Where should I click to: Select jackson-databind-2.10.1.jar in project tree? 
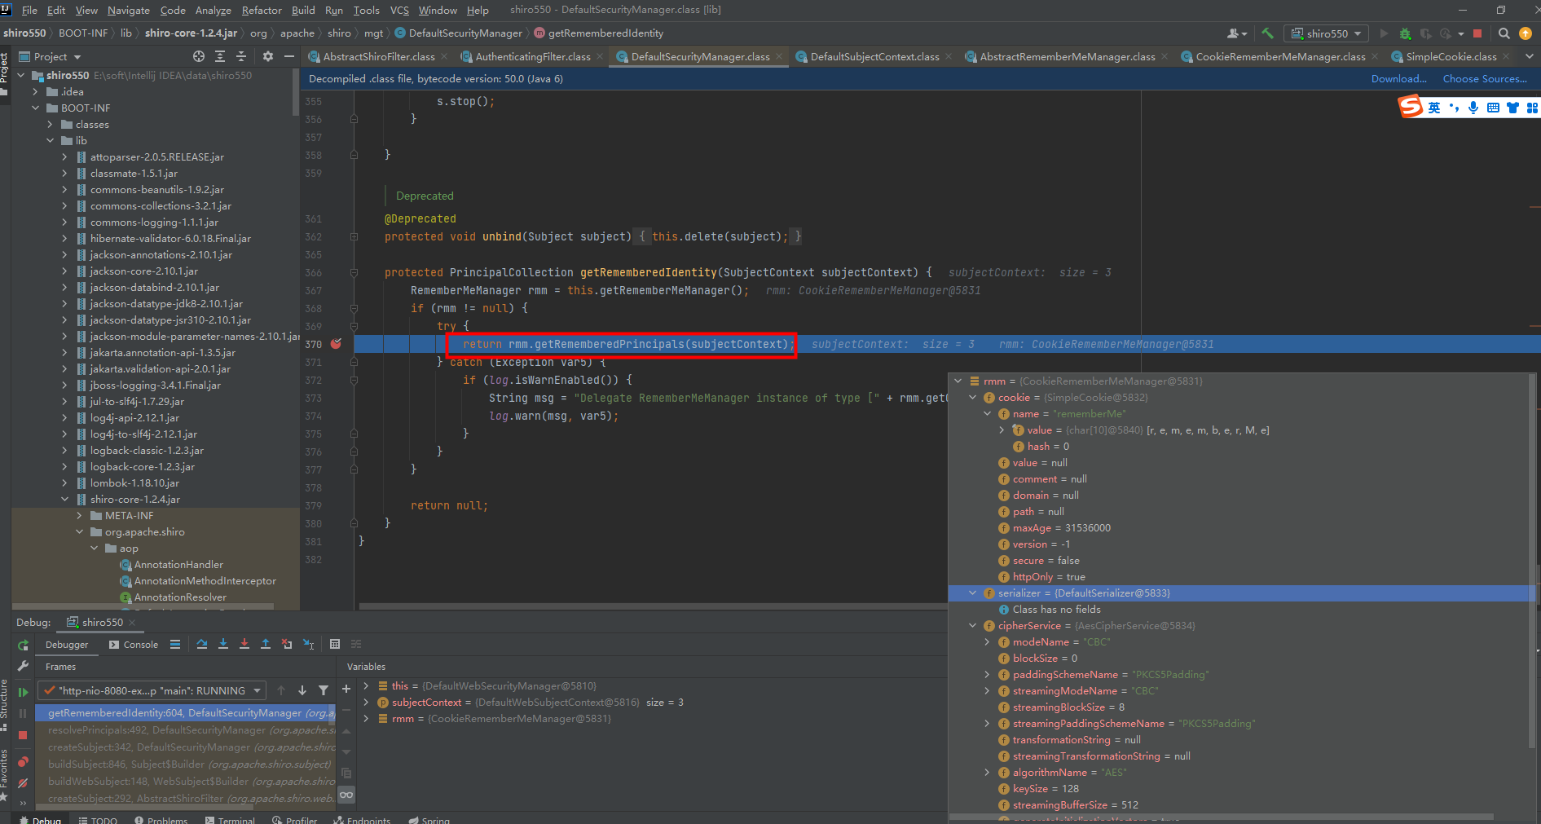coord(154,287)
